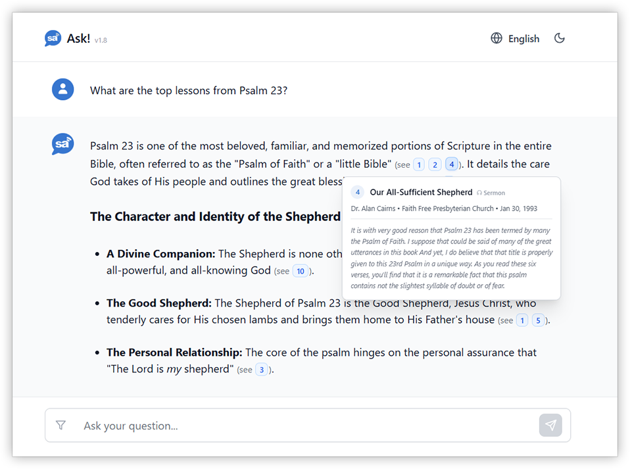Toggle dark mode with moon icon
This screenshot has width=630, height=469.
(559, 38)
